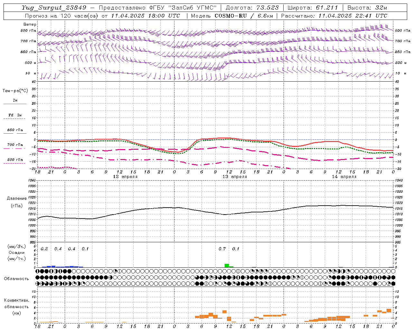412x329 pixels.
Task: Click the Давление pressure panel label
Action: pyautogui.click(x=17, y=199)
